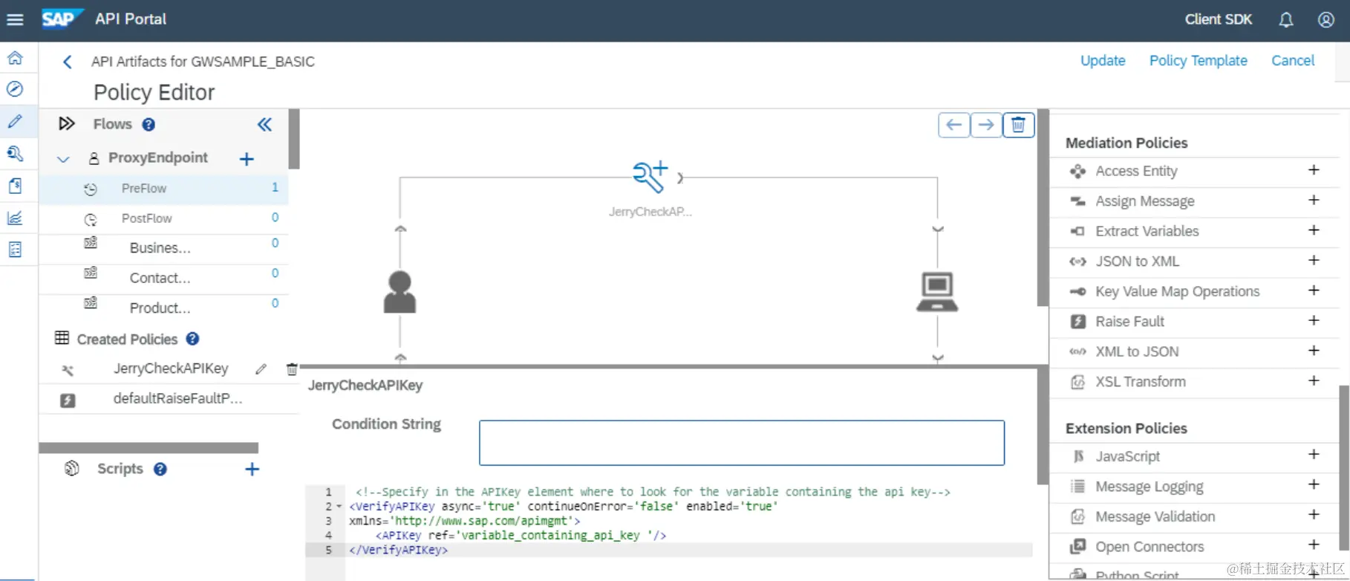
Task: Add Key Value Map Operations policy
Action: [1314, 290]
